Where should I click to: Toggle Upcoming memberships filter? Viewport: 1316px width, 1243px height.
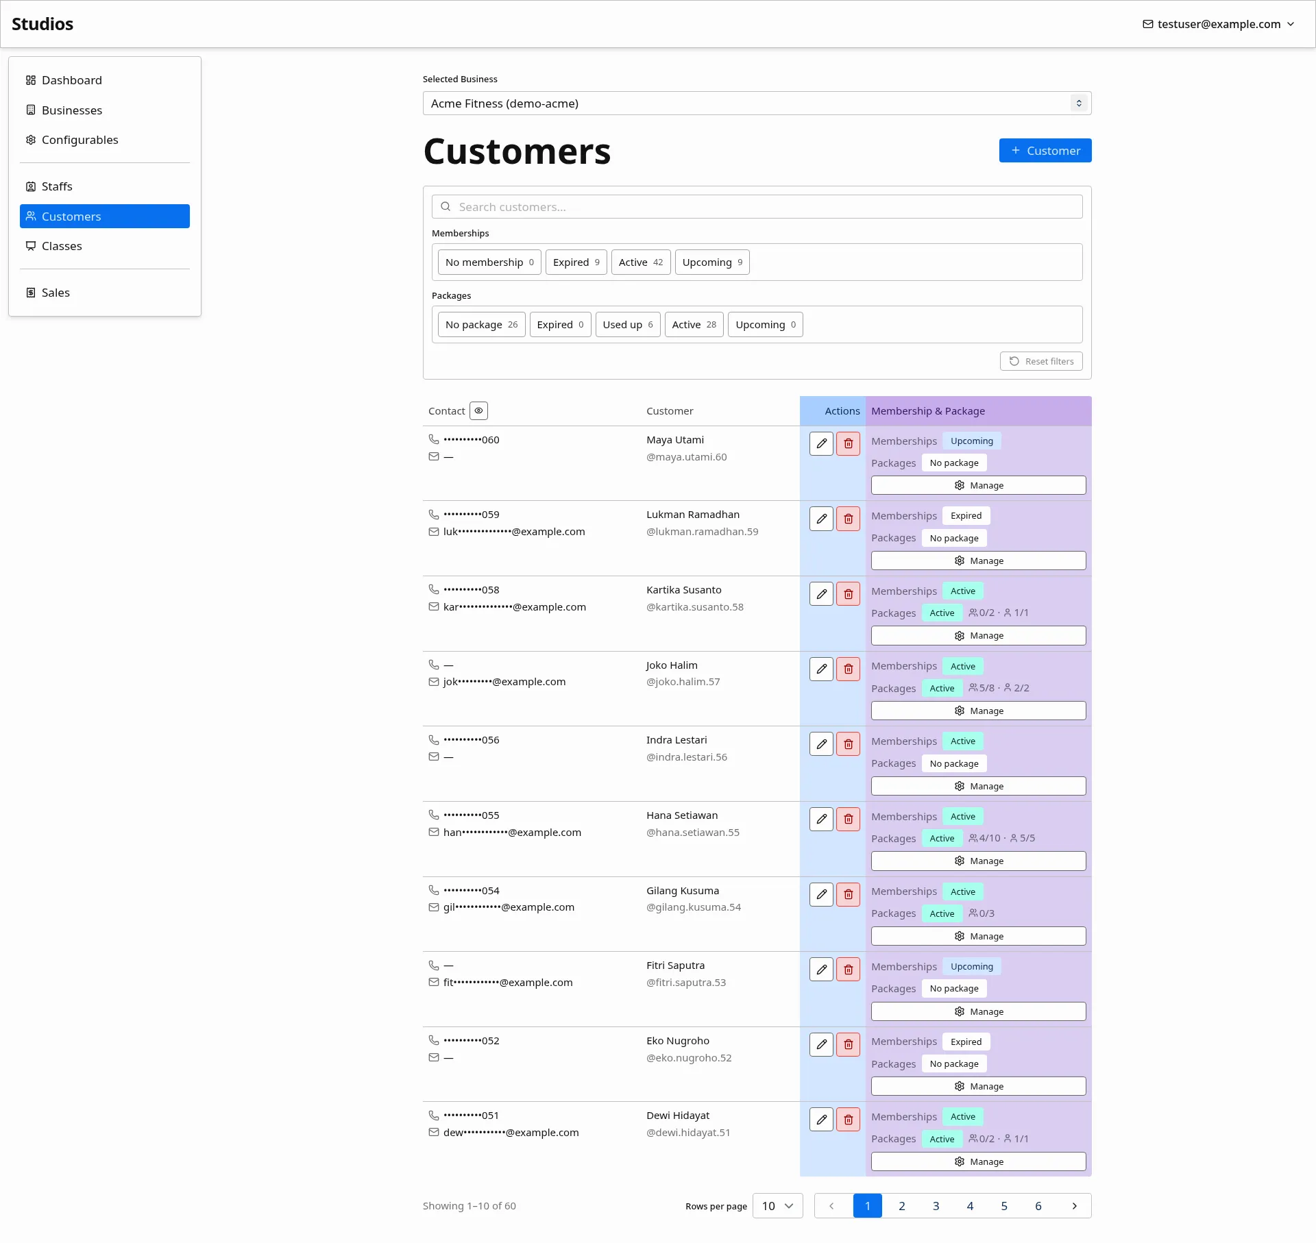pos(712,262)
